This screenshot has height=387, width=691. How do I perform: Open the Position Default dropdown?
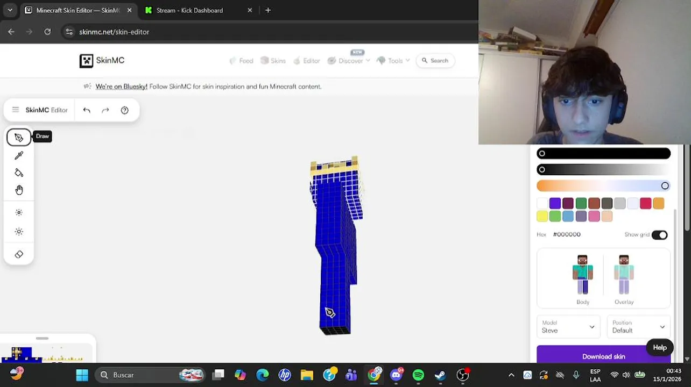[x=638, y=327]
